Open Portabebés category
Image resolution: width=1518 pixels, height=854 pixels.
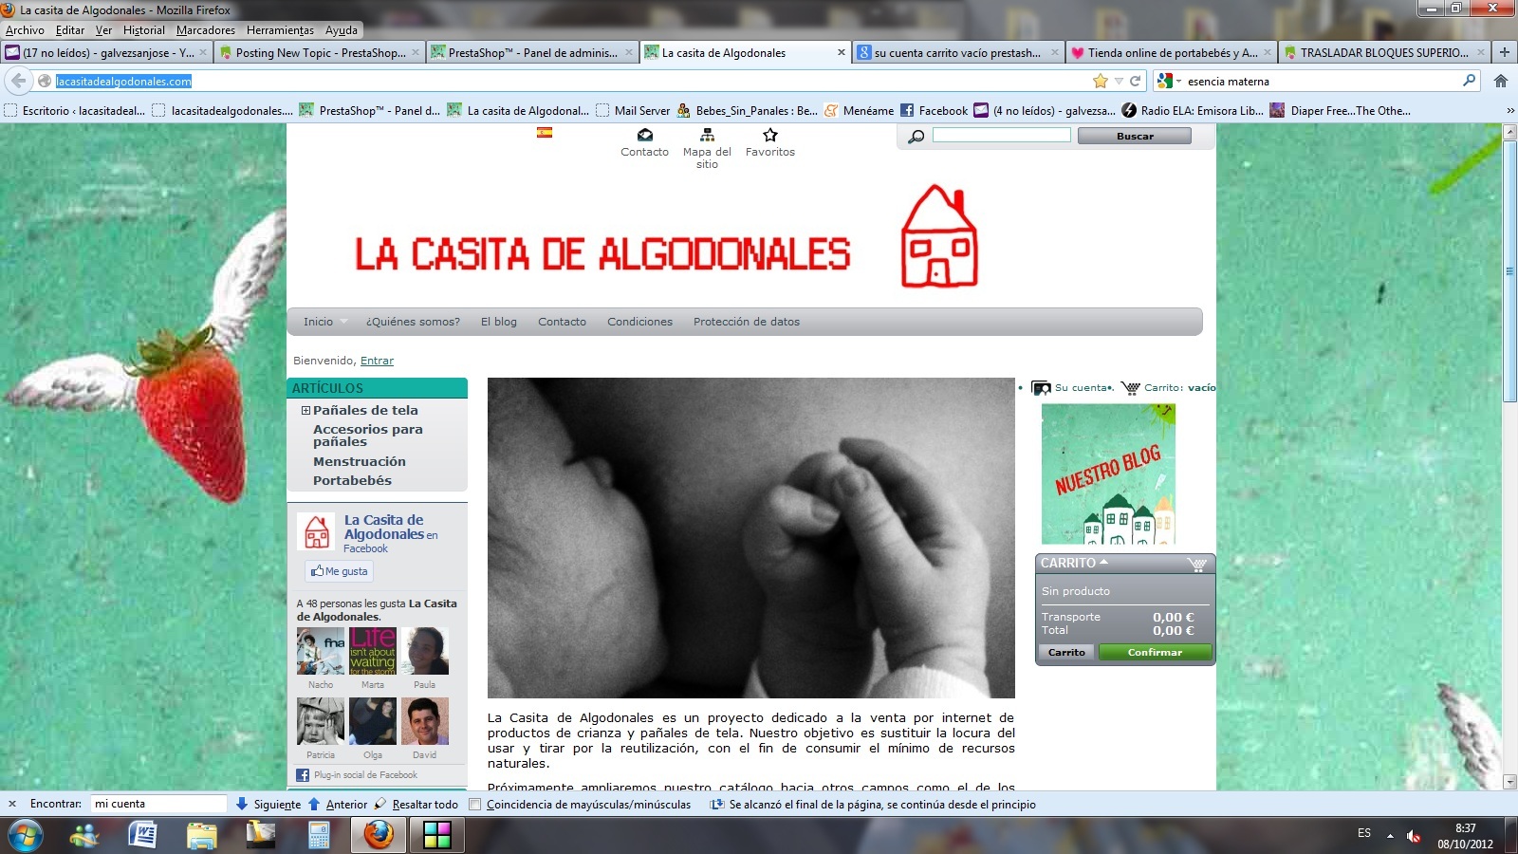click(x=352, y=481)
